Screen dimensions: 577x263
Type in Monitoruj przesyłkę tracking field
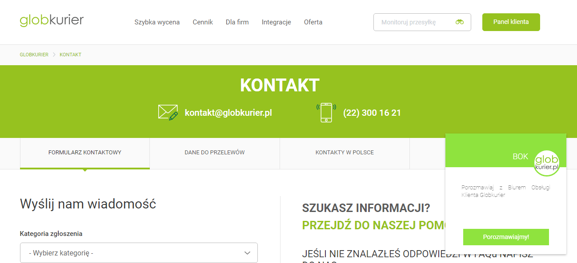pos(413,22)
